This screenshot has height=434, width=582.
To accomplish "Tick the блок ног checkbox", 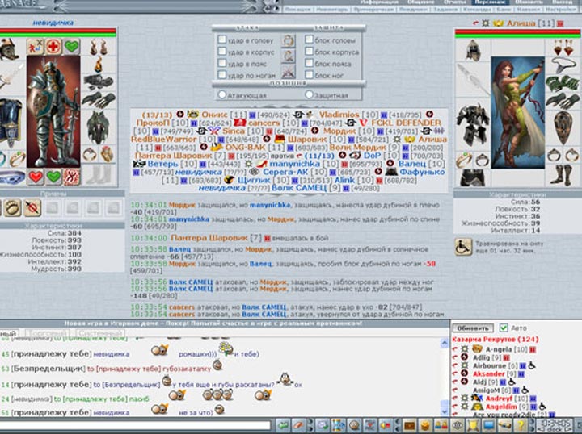I will [x=309, y=74].
